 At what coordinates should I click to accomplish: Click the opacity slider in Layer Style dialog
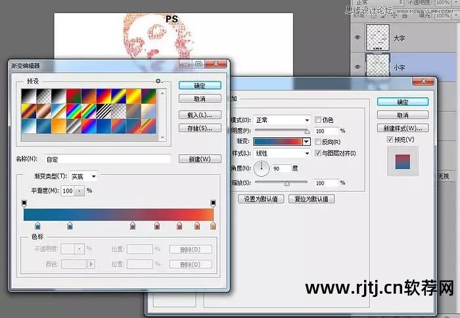point(282,130)
